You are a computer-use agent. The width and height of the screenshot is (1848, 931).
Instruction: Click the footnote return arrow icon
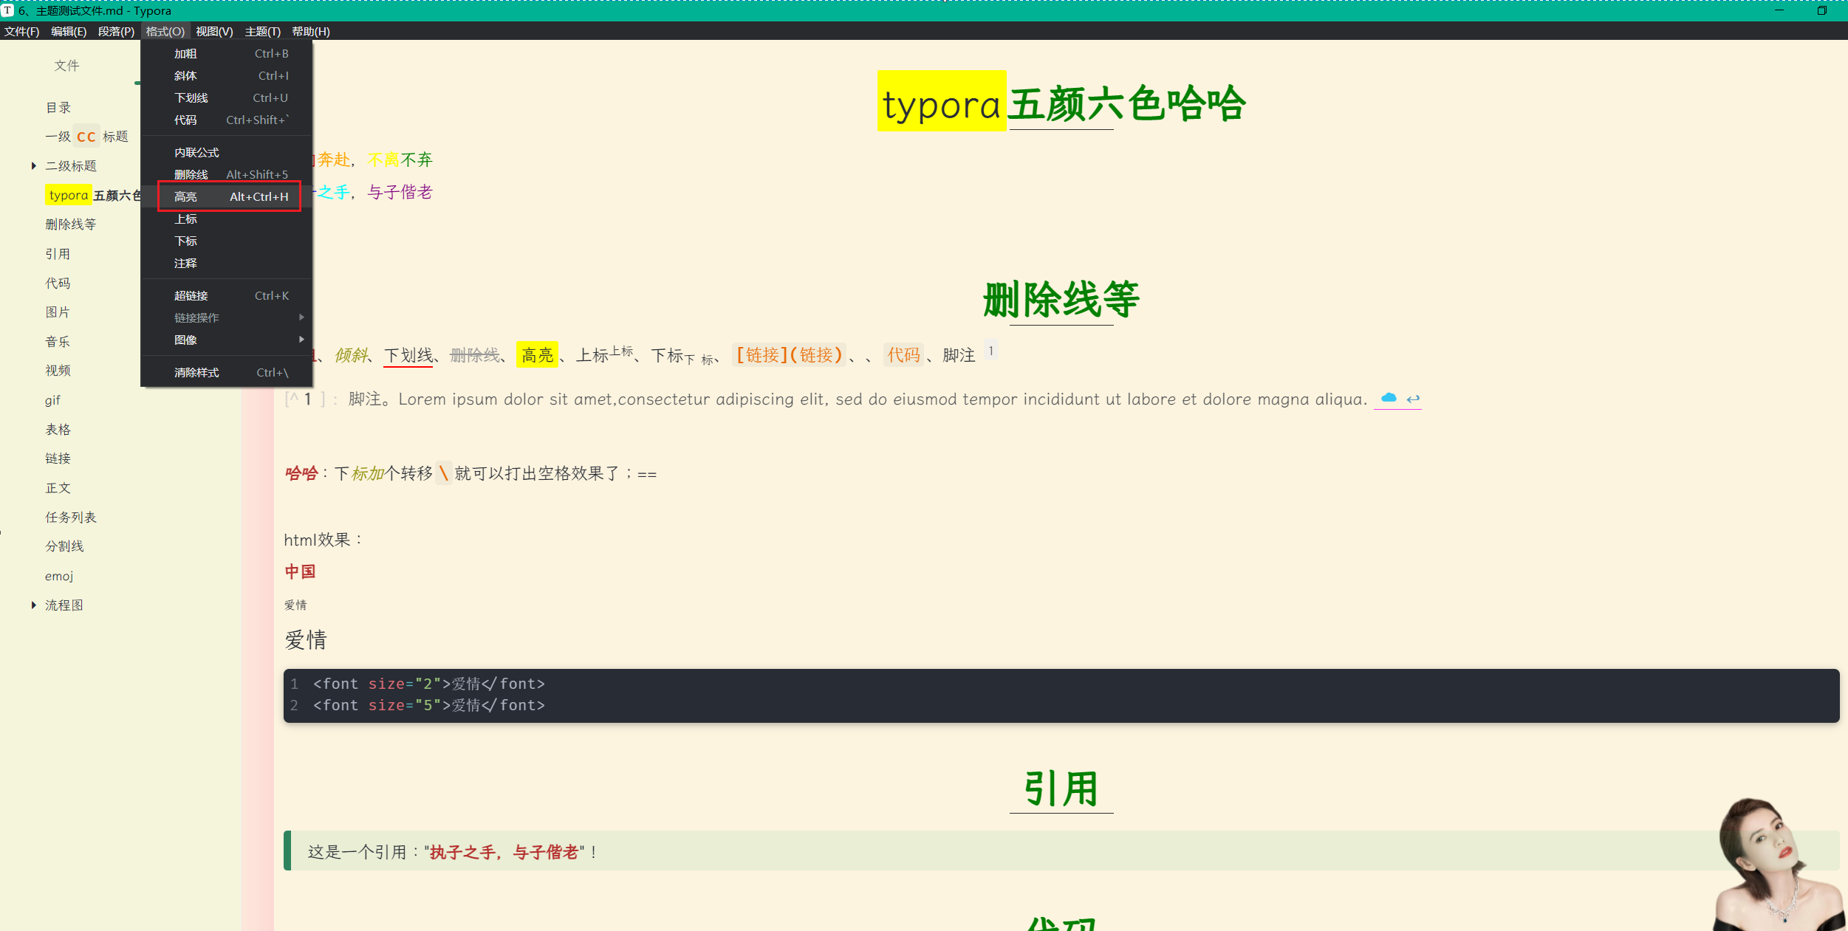point(1413,399)
